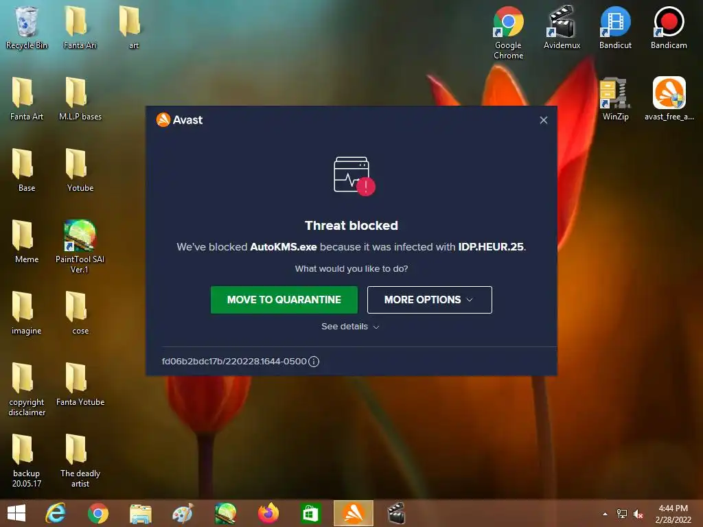The height and width of the screenshot is (527, 703).
Task: Select the Fanta Art folder
Action: (27, 99)
